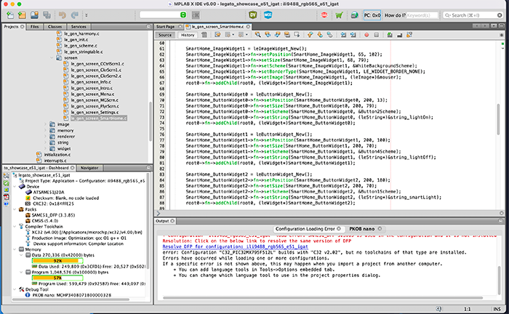This screenshot has width=509, height=314.
Task: Click the MPLAB Harmony shield icon in toolbar
Action: pyautogui.click(x=252, y=15)
